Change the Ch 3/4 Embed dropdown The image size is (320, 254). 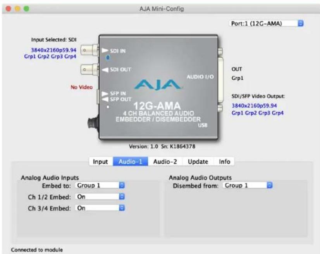click(100, 208)
